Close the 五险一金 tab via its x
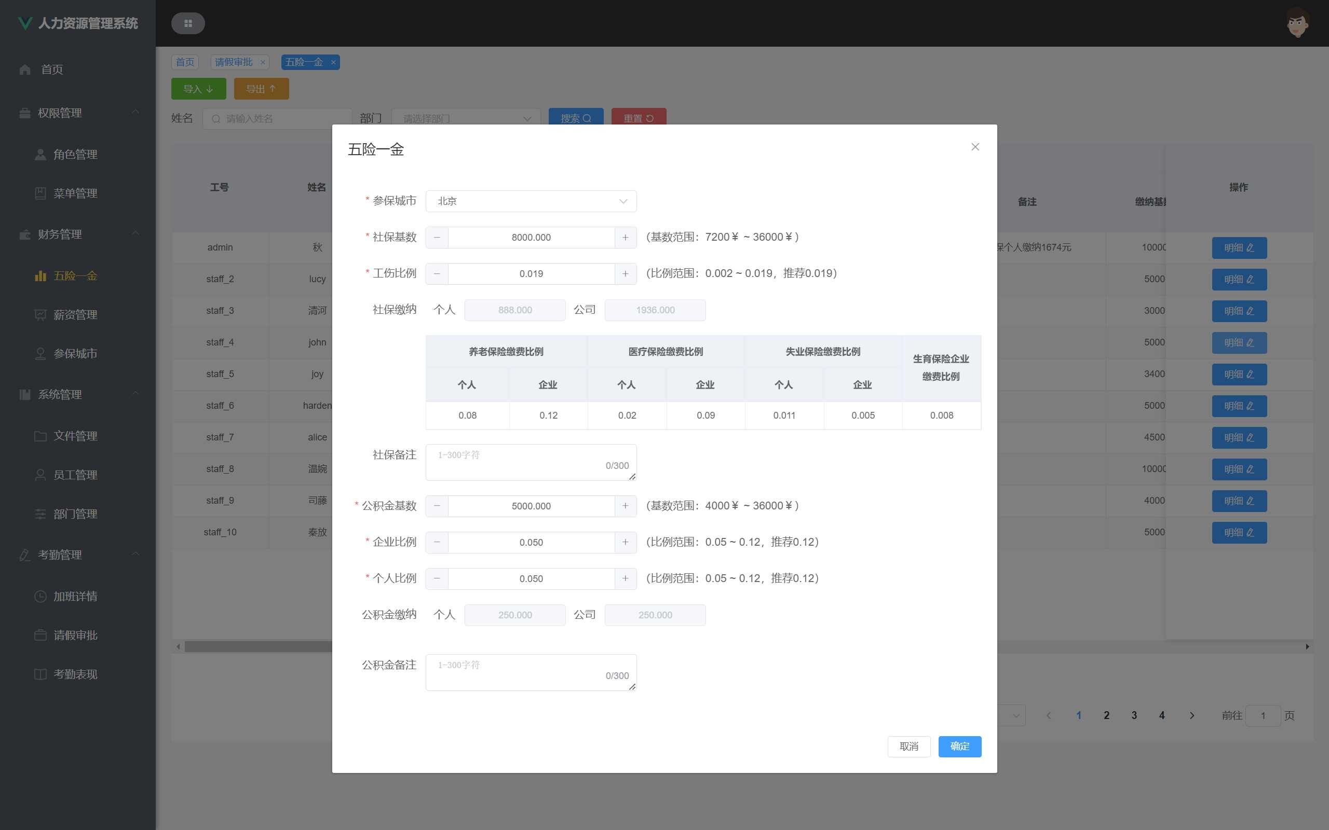The image size is (1329, 830). [x=333, y=63]
